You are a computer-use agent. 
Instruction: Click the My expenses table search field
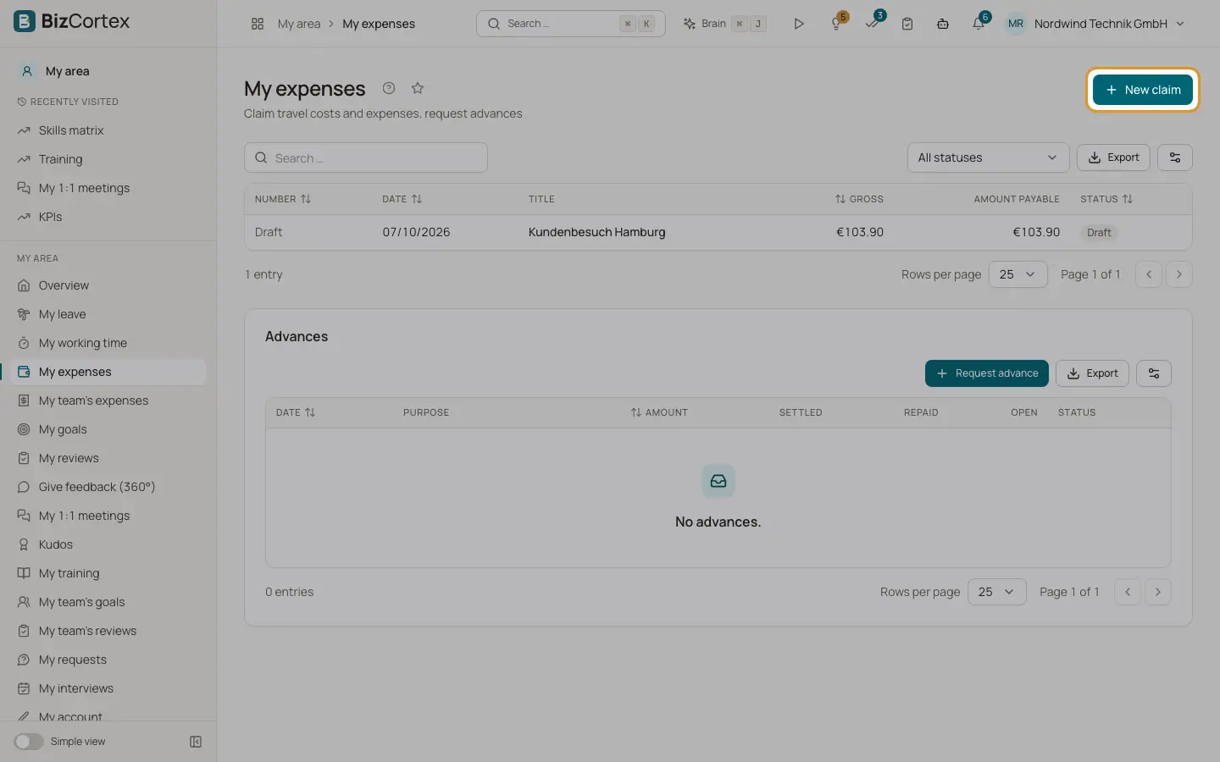coord(366,157)
